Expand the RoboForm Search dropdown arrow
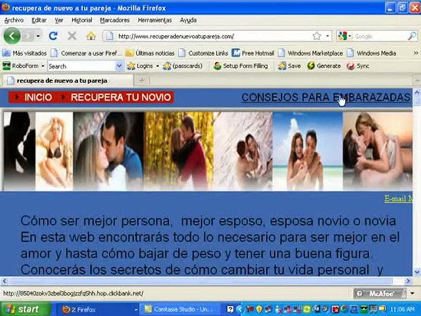The image size is (421, 316). pyautogui.click(x=119, y=66)
